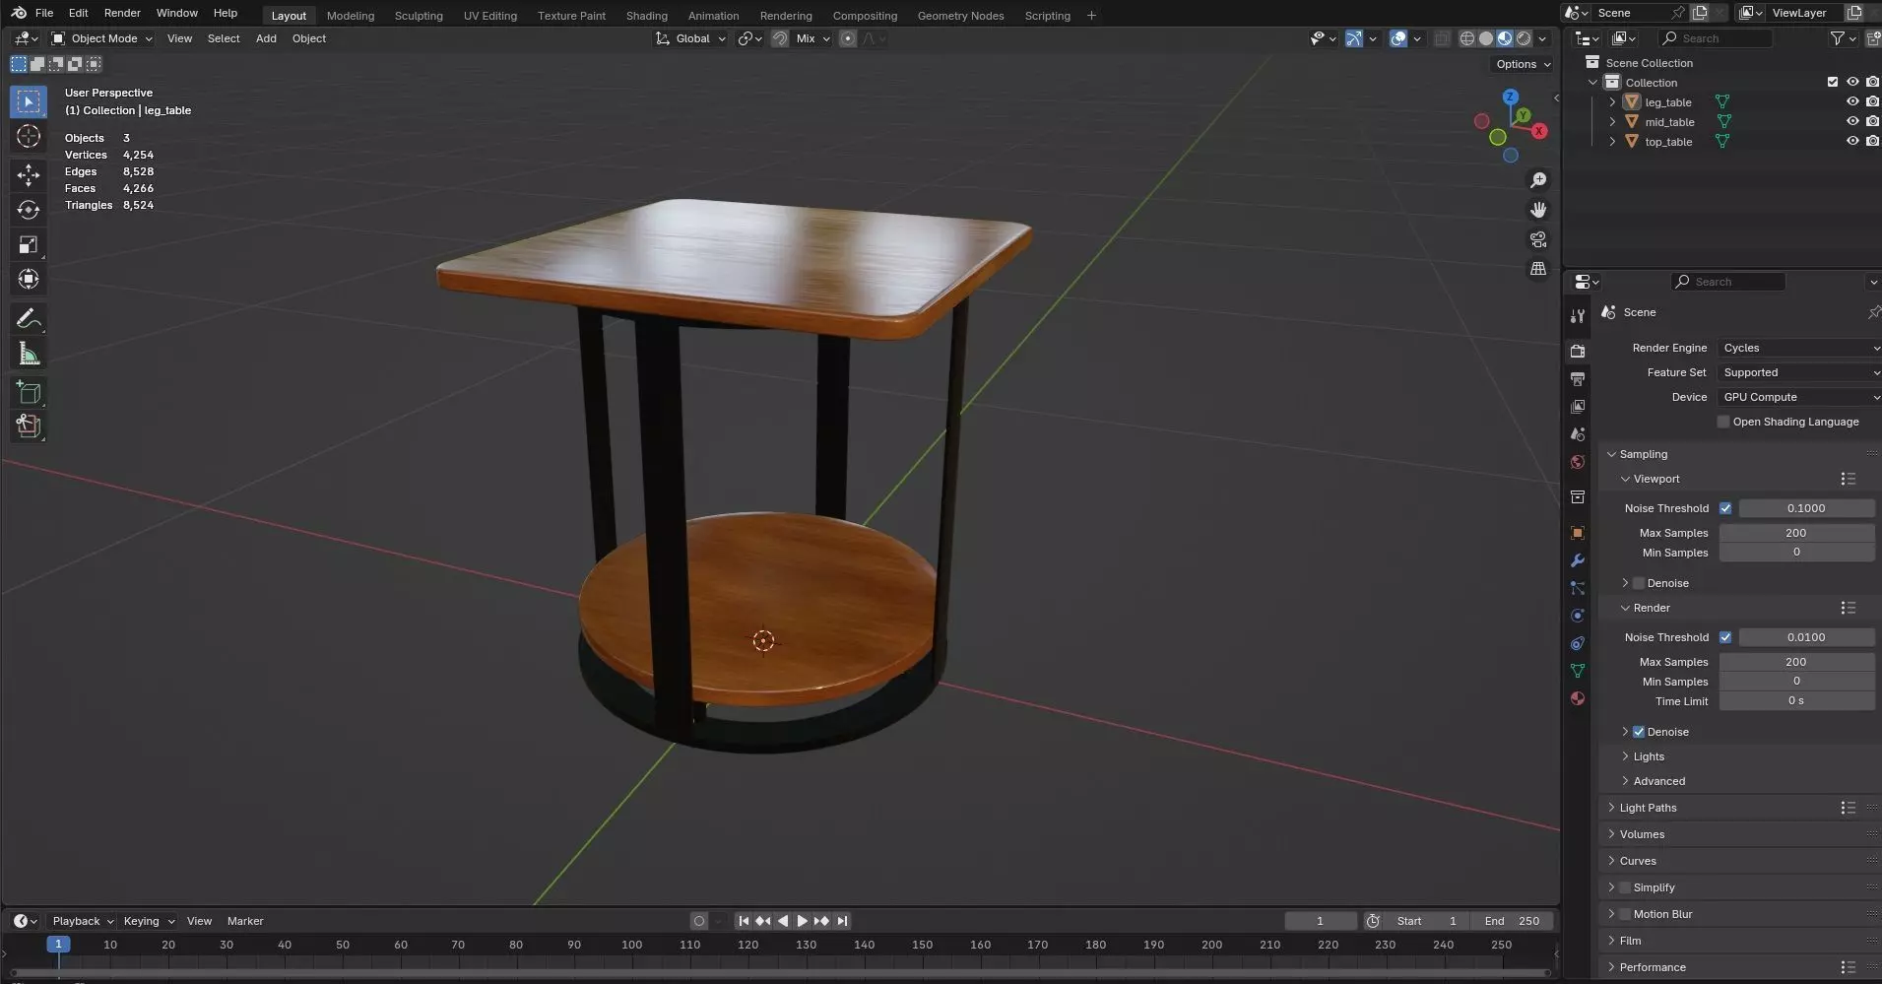Switch to the Modeling workspace tab
Screen dimensions: 1882x984
pyautogui.click(x=351, y=16)
